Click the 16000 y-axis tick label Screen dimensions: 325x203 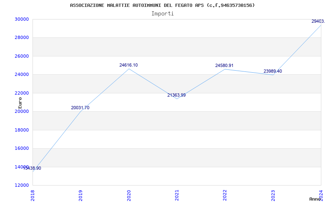(22, 149)
